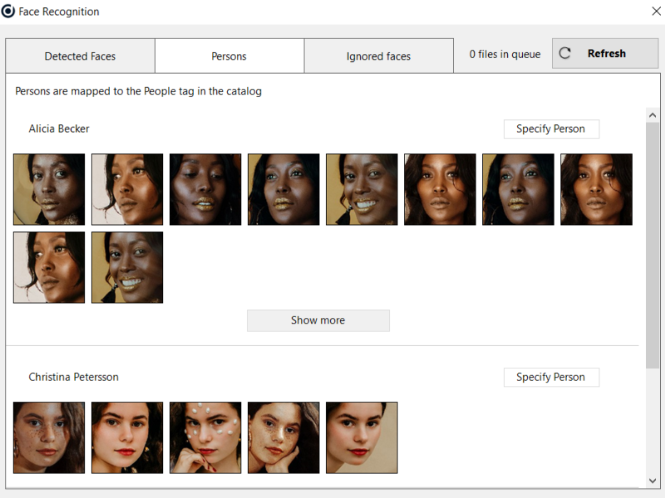Screen dimensions: 665x498
Task: Select Alicia's second-row thumbnail with white background
Action: 49,267
